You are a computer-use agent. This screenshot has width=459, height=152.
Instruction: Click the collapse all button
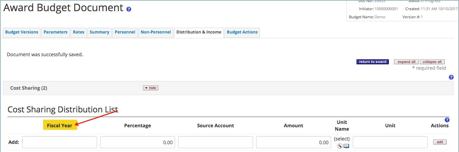[432, 62]
